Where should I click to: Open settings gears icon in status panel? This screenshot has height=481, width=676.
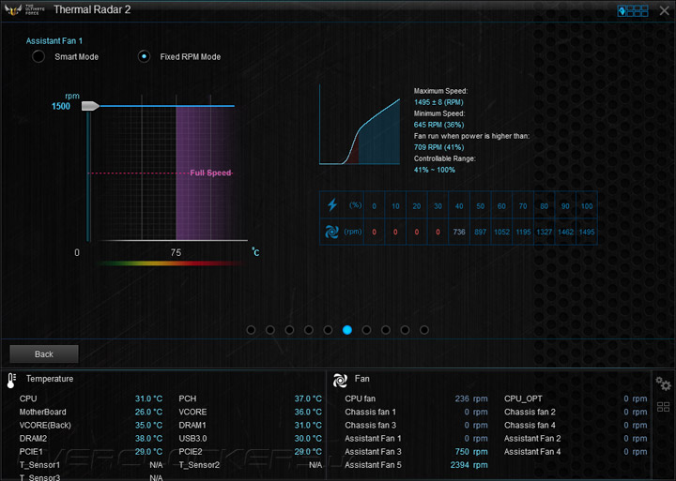pos(663,383)
